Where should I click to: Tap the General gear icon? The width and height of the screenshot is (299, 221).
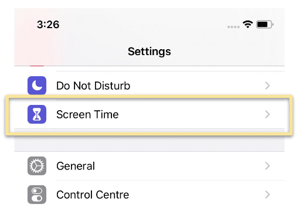click(x=37, y=166)
